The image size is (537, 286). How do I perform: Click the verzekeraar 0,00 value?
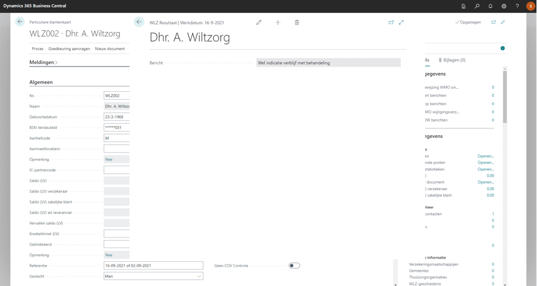click(x=490, y=189)
